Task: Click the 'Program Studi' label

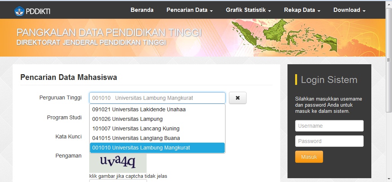Action: [x=64, y=117]
